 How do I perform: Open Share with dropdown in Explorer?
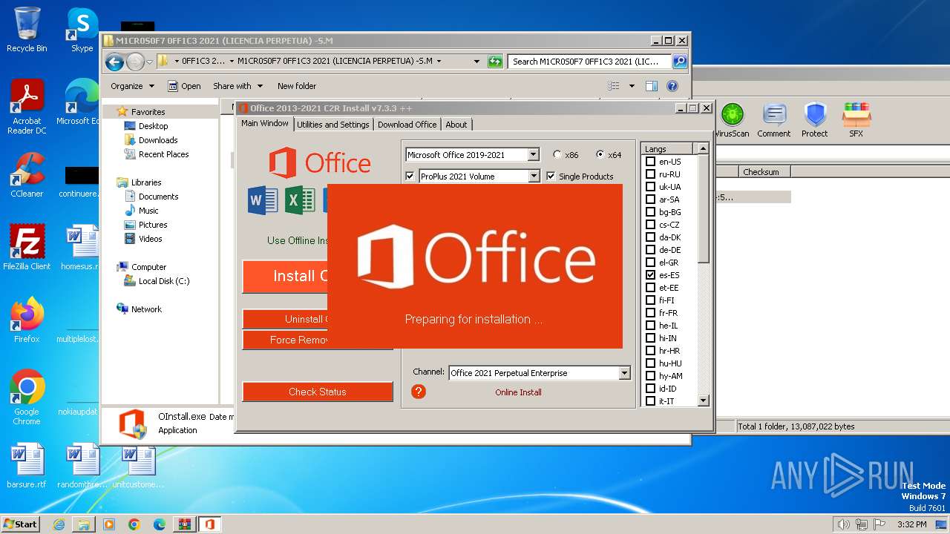tap(237, 86)
